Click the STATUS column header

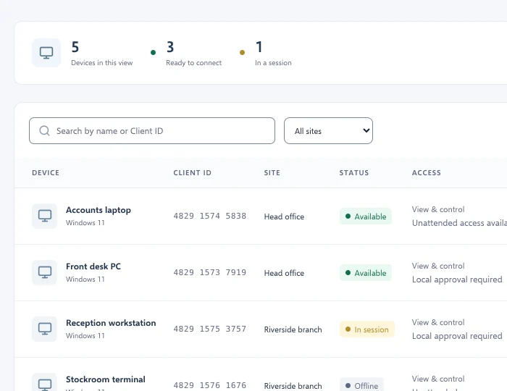point(354,173)
